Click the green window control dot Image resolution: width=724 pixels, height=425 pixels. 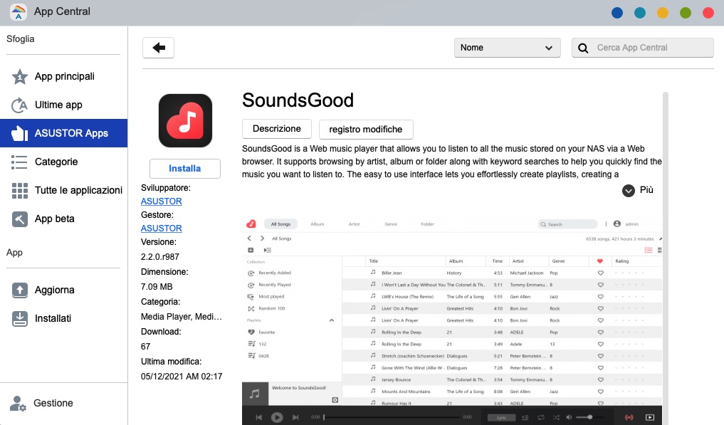(686, 13)
